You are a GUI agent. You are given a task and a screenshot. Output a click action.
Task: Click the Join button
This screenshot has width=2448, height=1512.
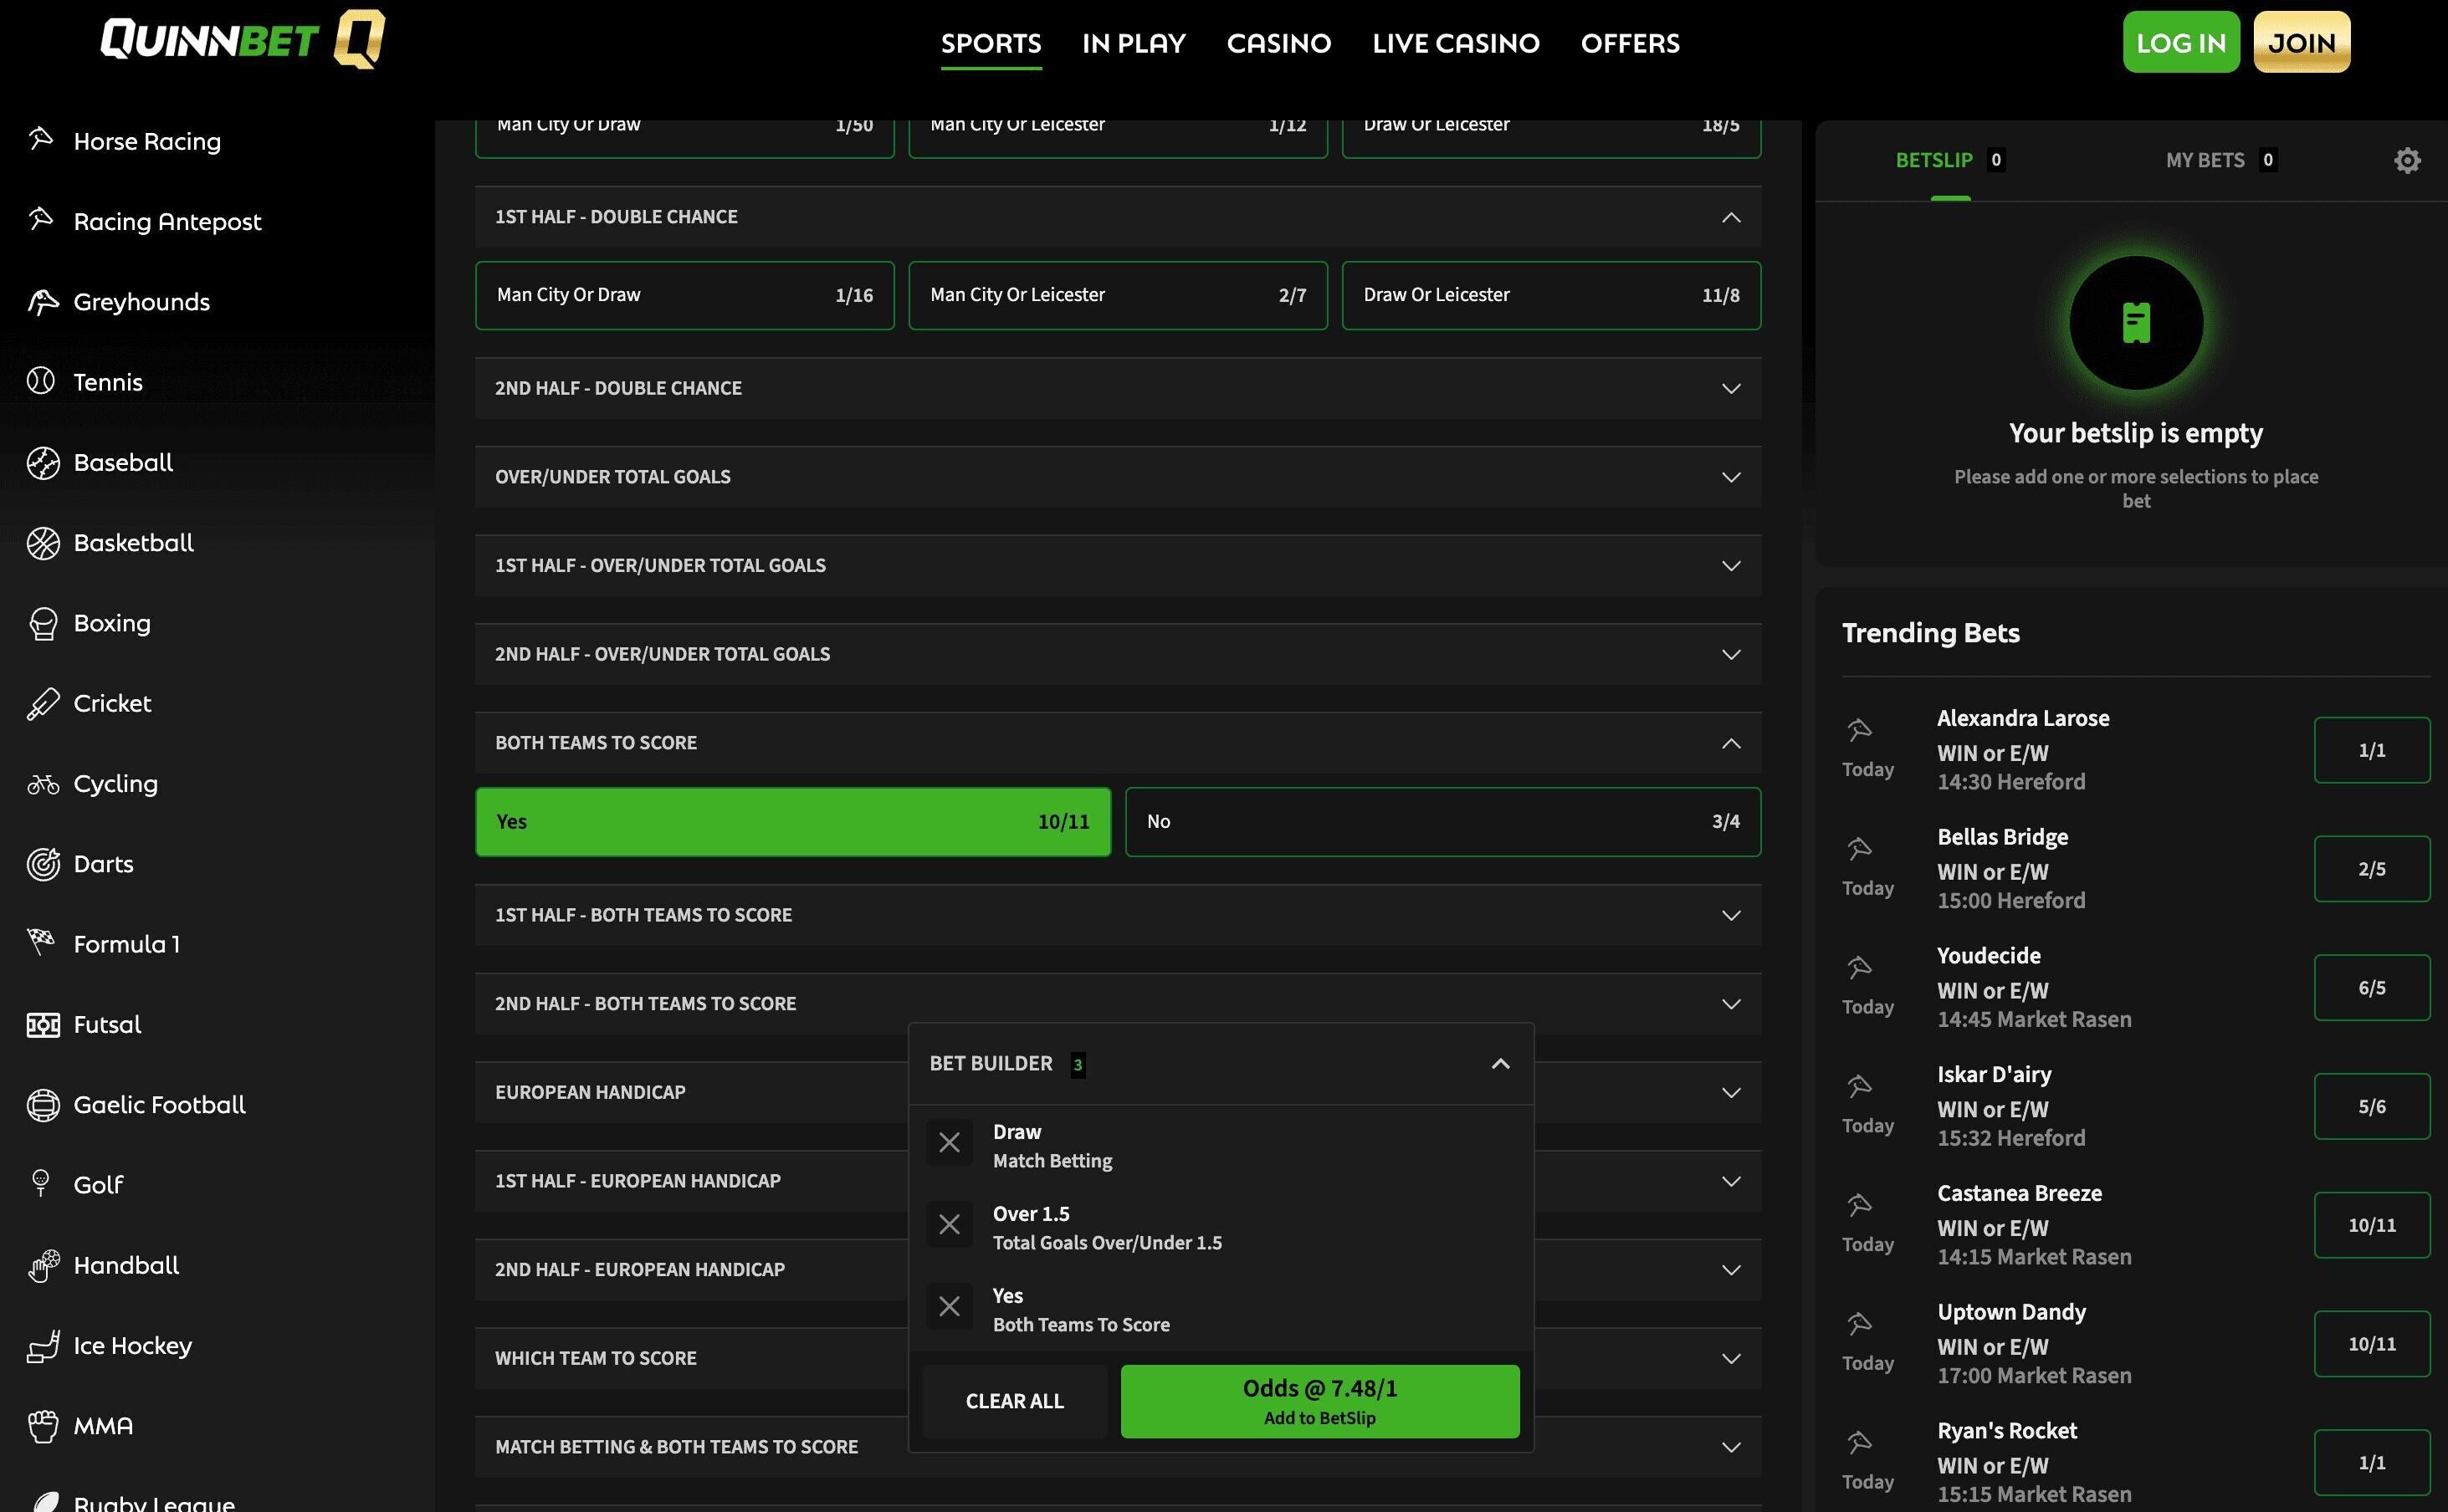2301,42
